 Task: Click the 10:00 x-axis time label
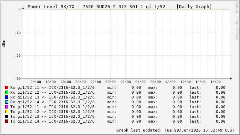click(x=186, y=82)
